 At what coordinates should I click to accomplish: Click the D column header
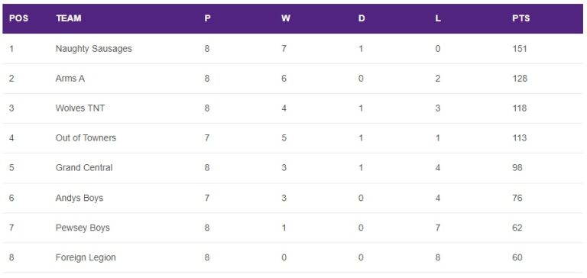pyautogui.click(x=362, y=18)
